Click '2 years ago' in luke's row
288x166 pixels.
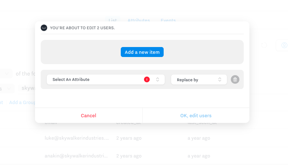click(129, 138)
